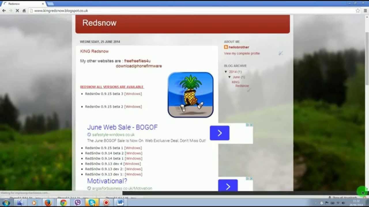Viewport: 369px width, 207px height.
Task: Download Redsn0w 0.9.15 beta 2 Windows
Action: 133,107
